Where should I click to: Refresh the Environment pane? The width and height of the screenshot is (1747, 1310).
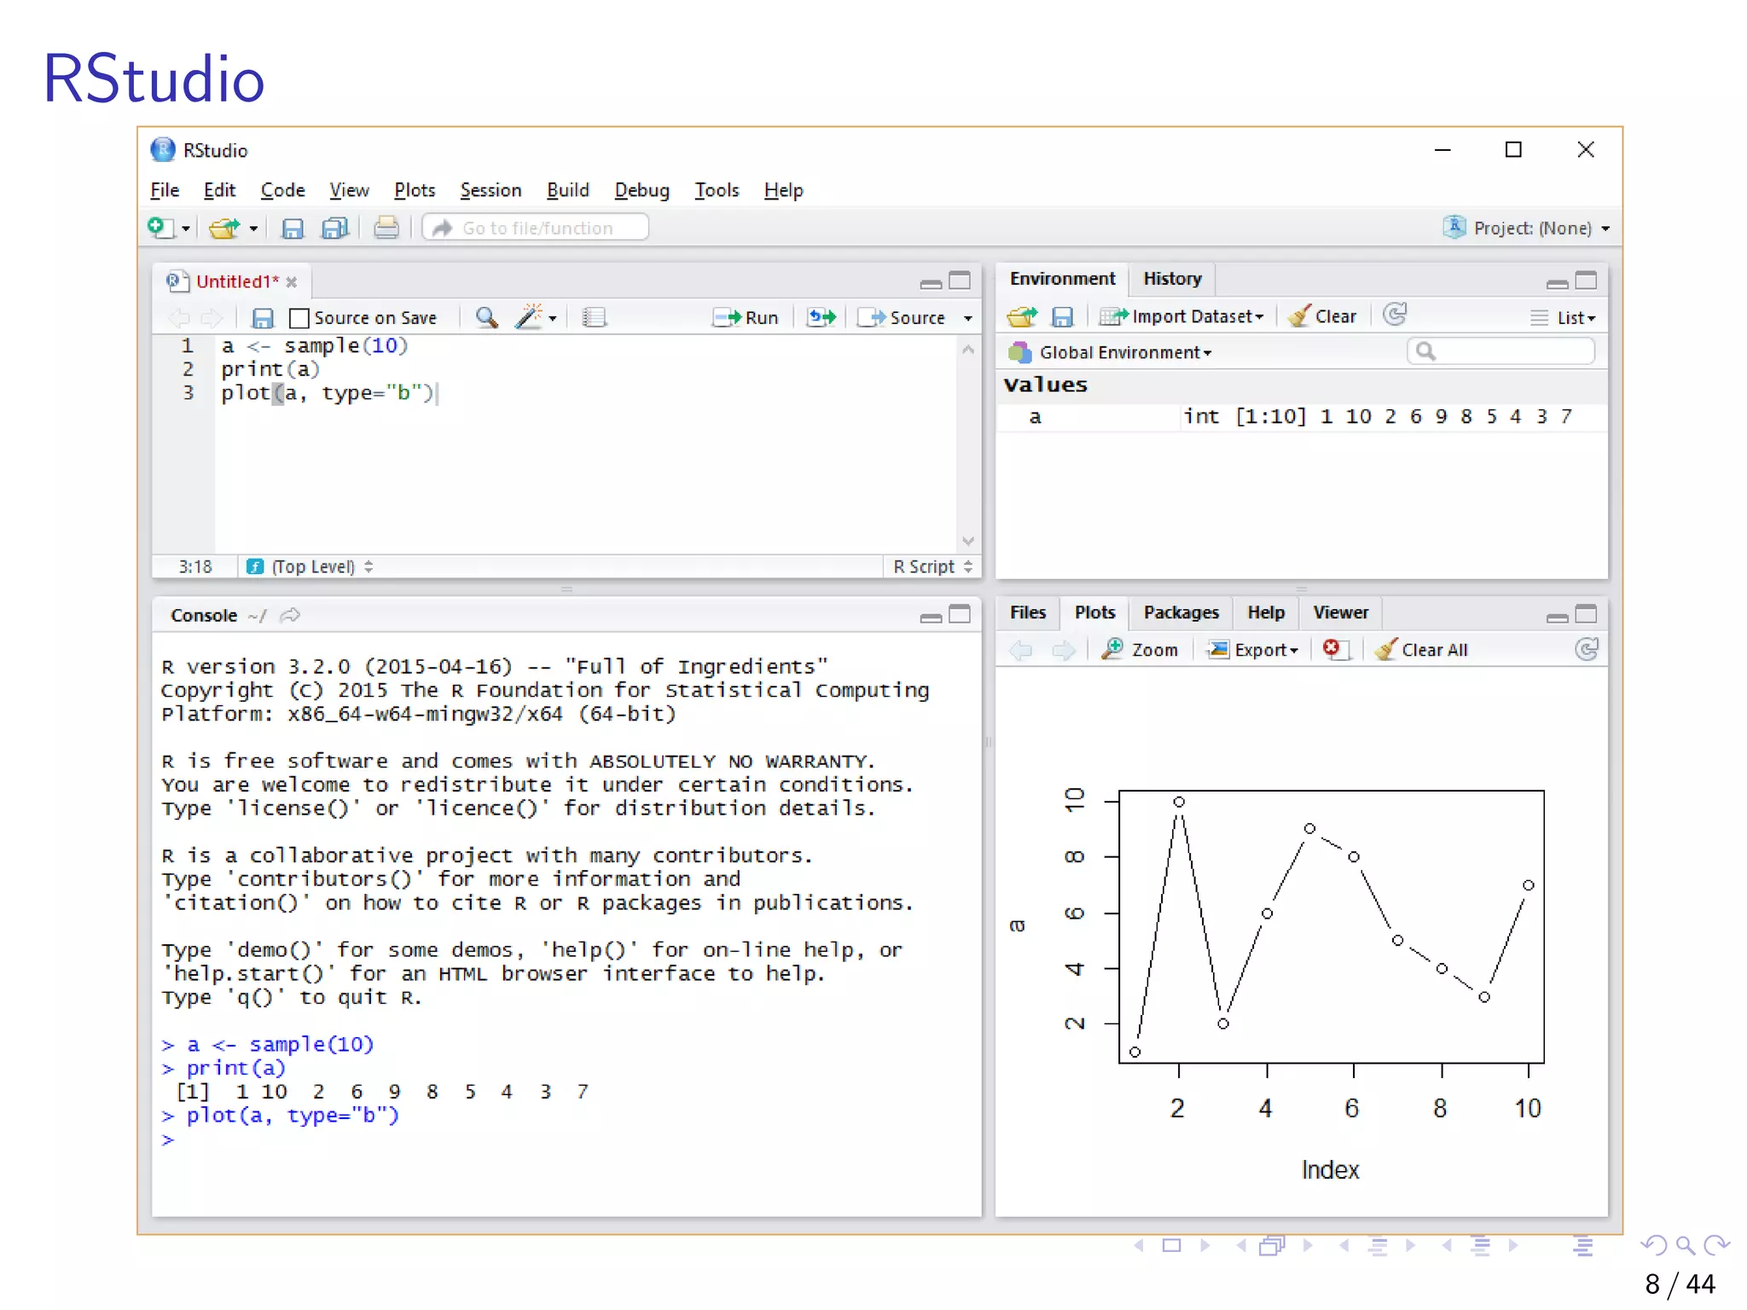click(1396, 315)
